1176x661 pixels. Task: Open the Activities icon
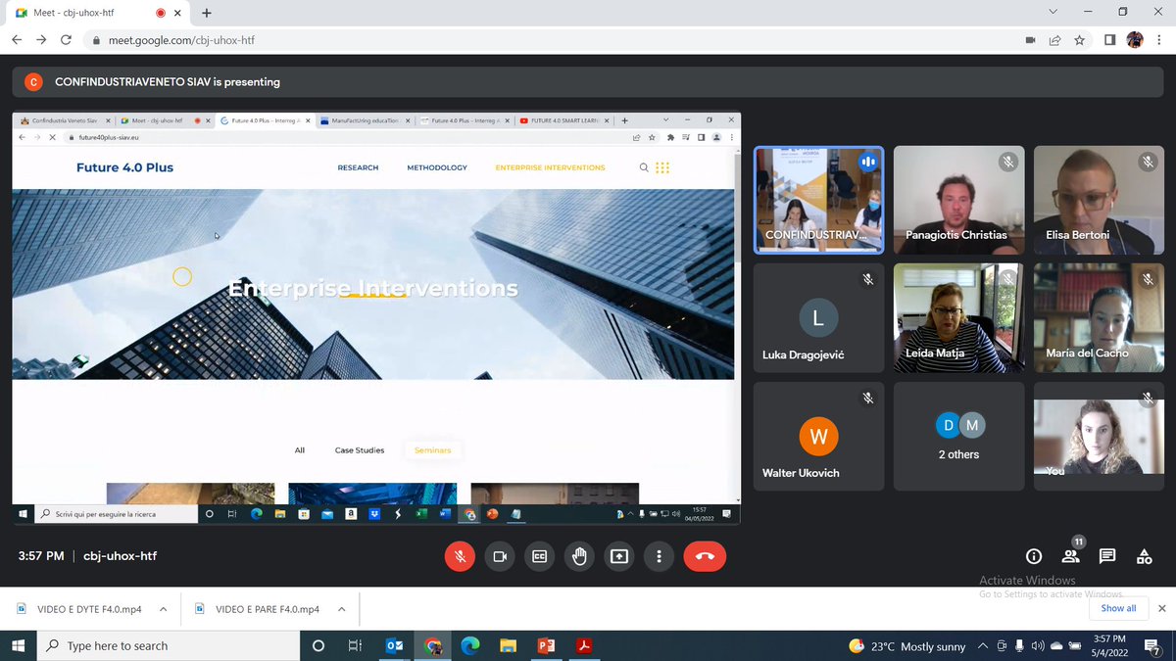(x=1144, y=556)
